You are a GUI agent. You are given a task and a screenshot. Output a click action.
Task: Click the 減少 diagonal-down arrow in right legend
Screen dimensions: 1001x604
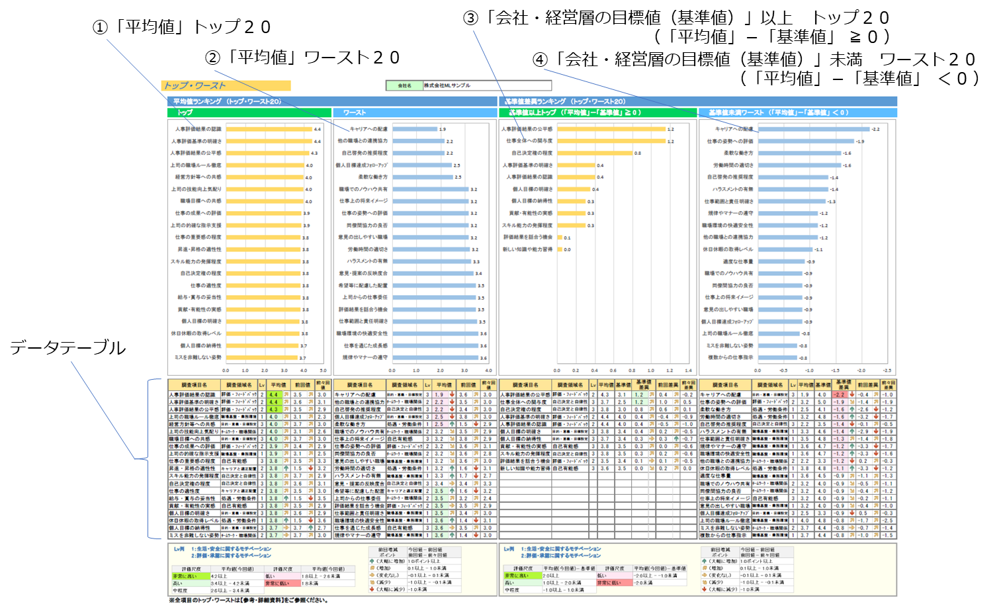pyautogui.click(x=705, y=582)
